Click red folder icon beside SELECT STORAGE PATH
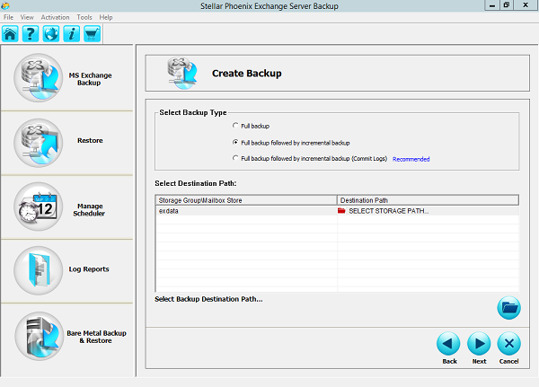 point(341,211)
